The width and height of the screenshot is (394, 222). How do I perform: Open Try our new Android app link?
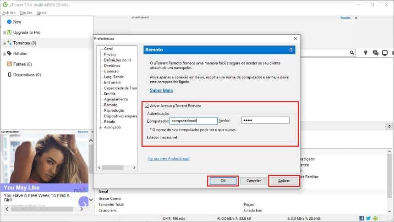(168, 158)
